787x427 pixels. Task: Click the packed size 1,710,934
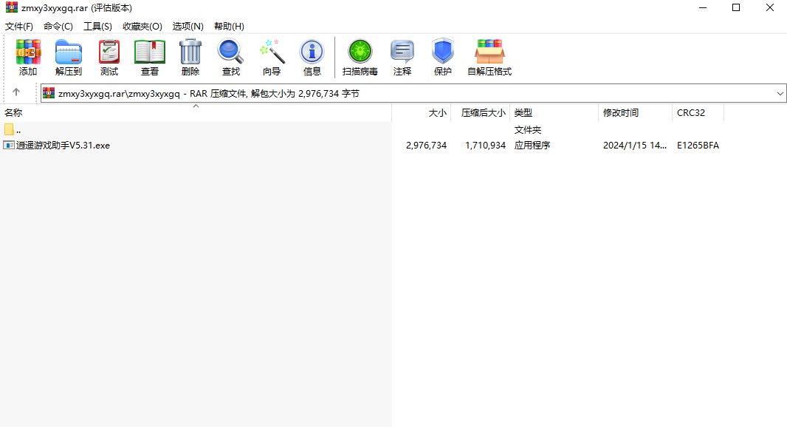[x=485, y=146]
